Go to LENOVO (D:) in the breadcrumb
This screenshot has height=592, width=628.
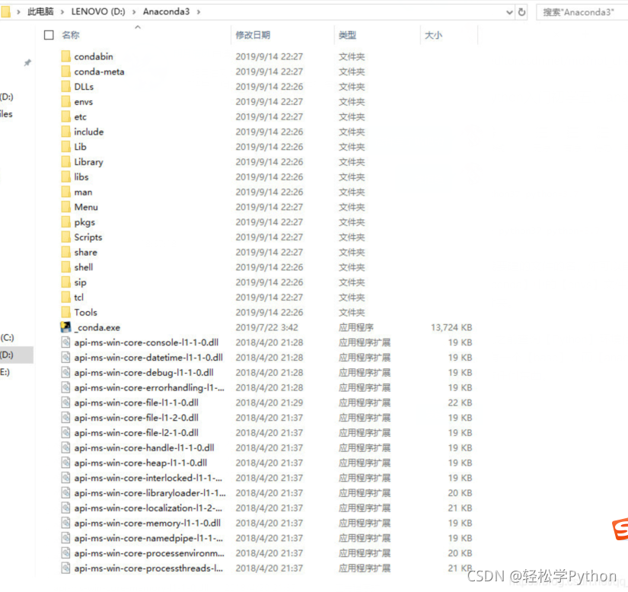click(98, 11)
